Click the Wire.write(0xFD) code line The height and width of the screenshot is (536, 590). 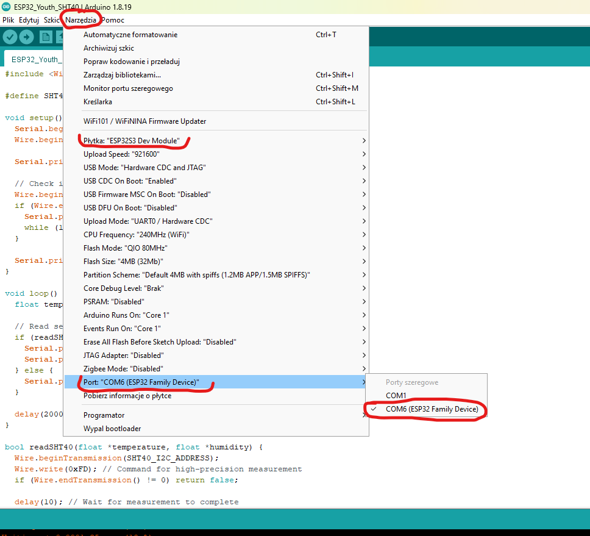[158, 469]
